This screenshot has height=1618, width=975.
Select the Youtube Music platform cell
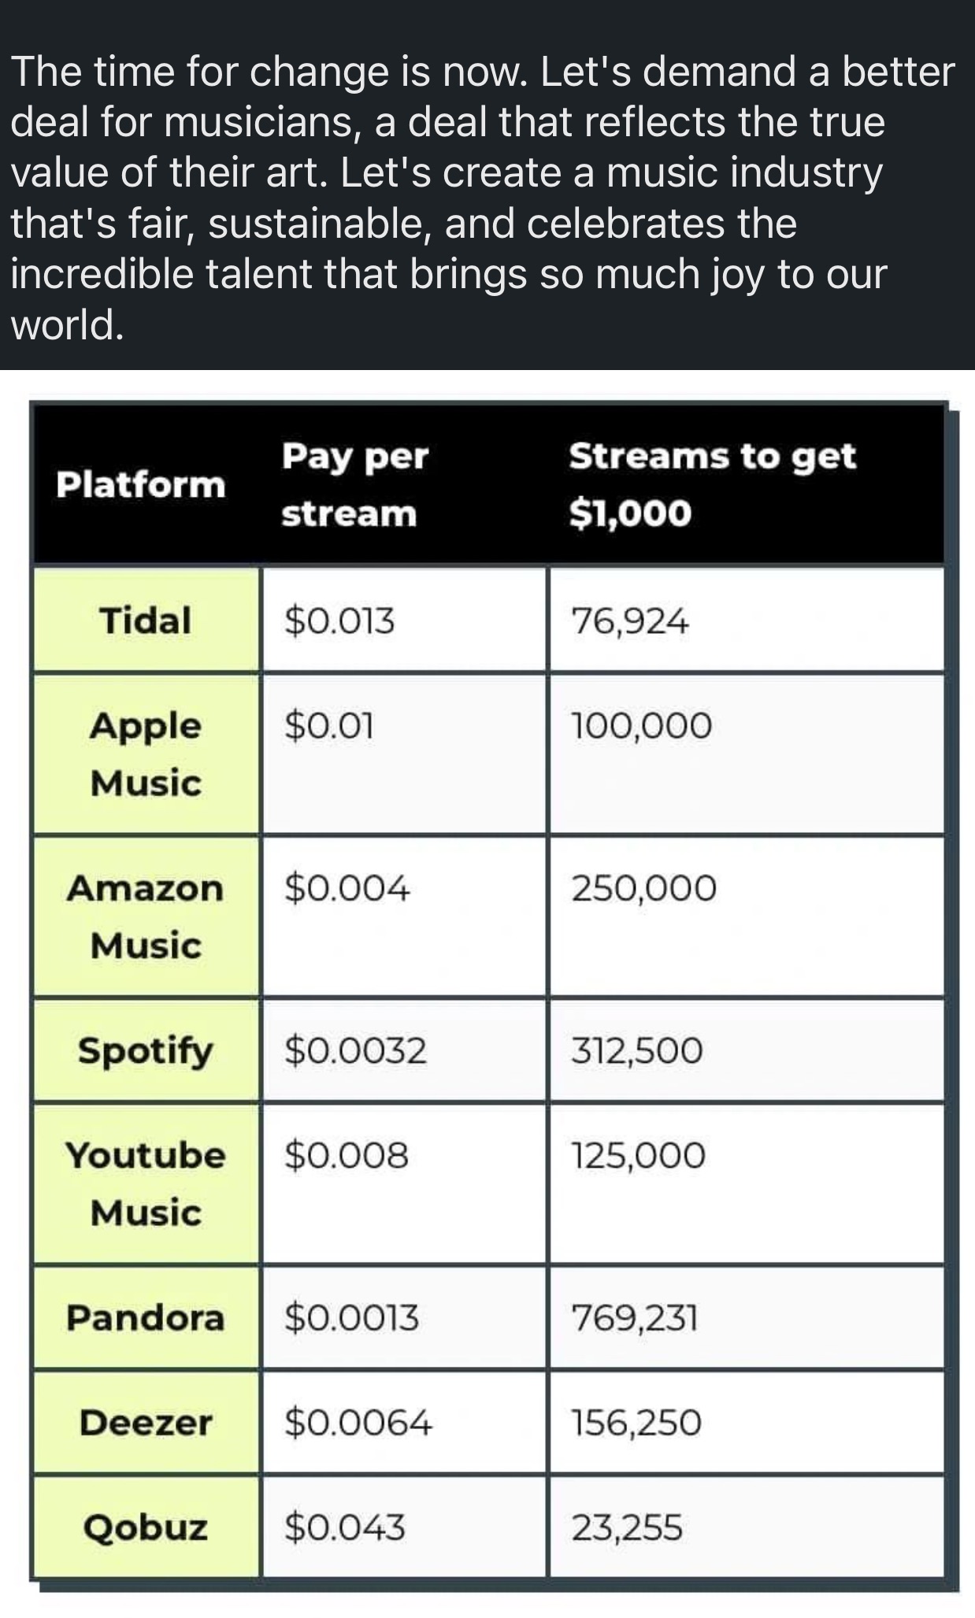pos(146,1183)
